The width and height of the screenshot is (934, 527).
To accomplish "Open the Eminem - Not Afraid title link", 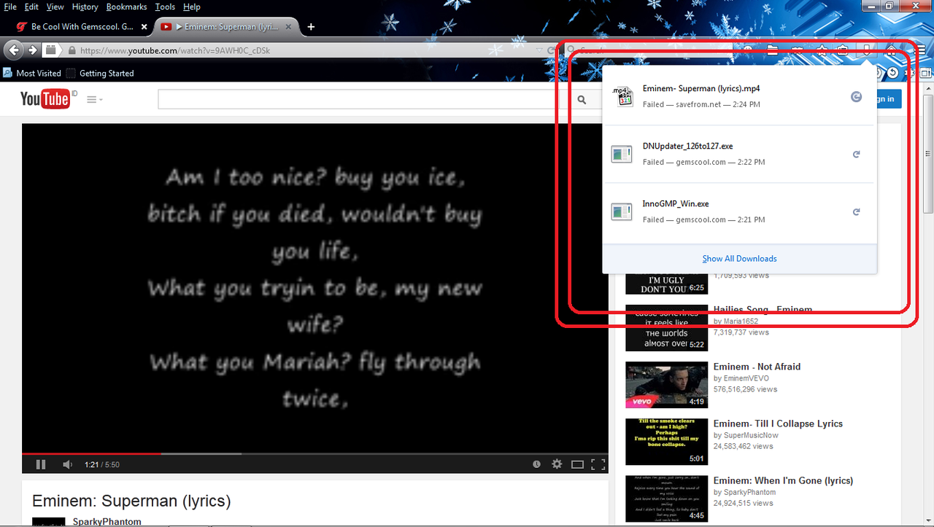I will (x=757, y=367).
